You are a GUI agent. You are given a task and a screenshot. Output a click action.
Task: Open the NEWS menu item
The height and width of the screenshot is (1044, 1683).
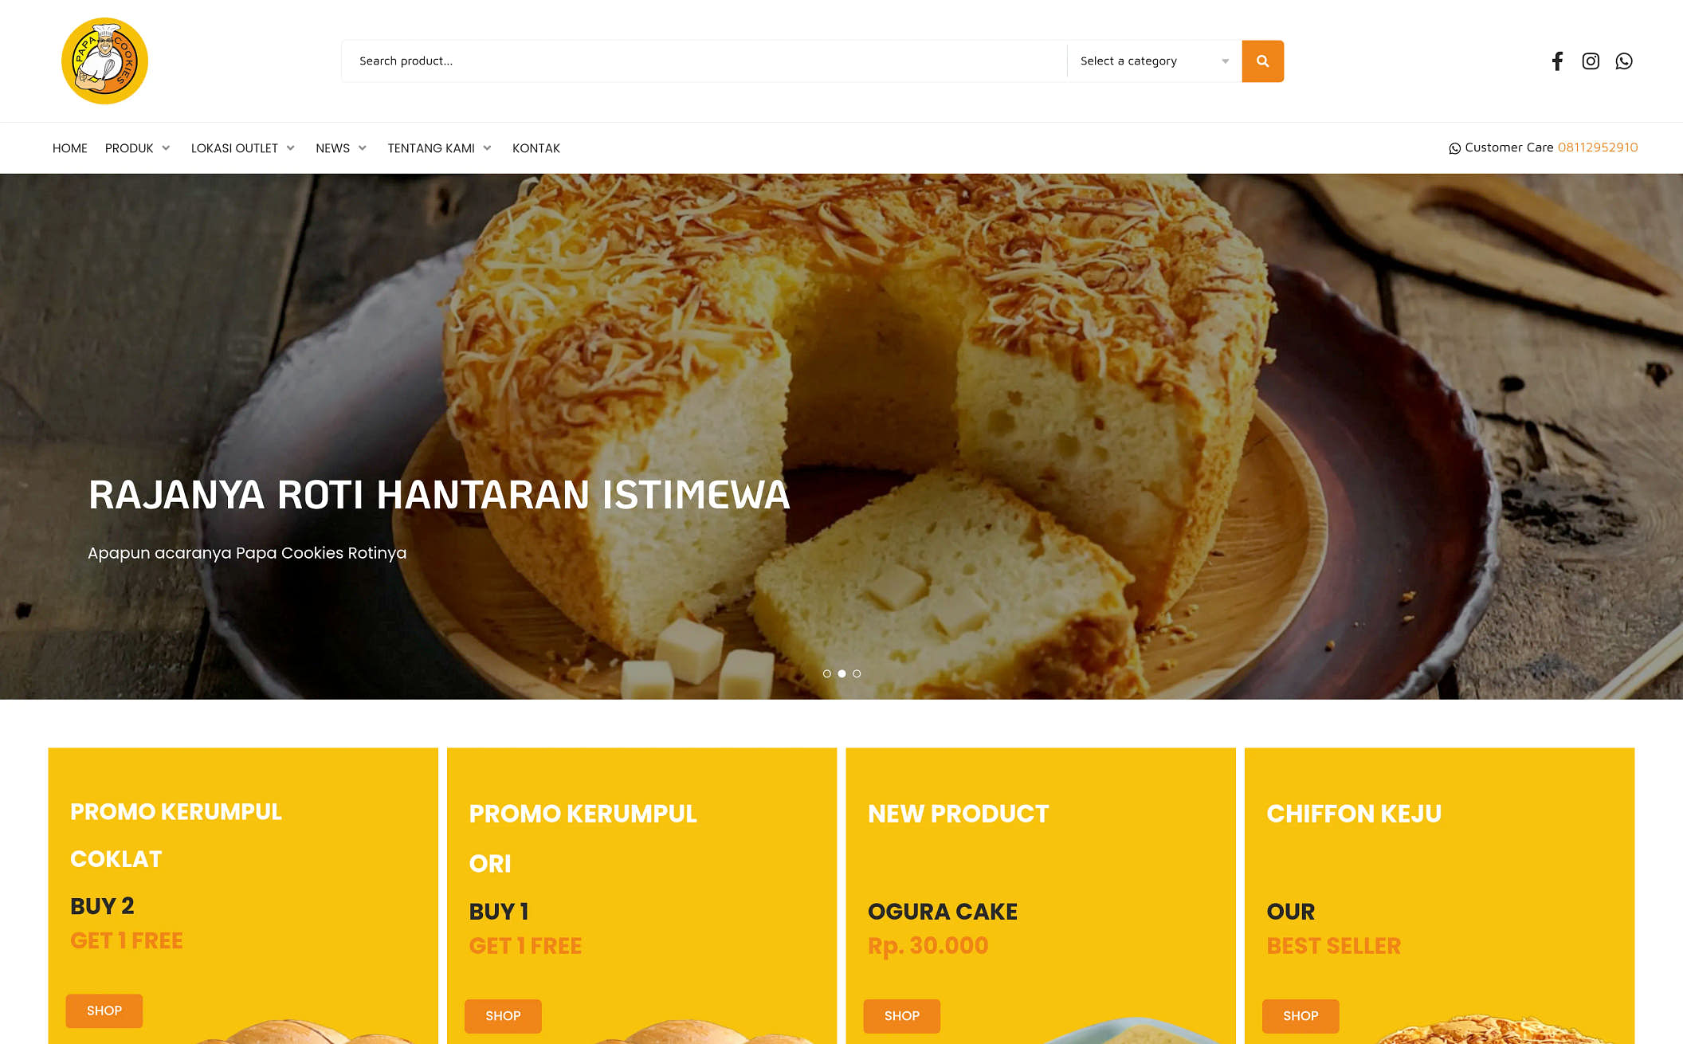[332, 148]
